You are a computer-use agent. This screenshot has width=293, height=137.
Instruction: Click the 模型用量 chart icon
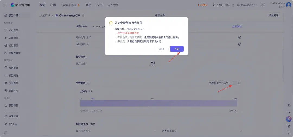click(6, 106)
